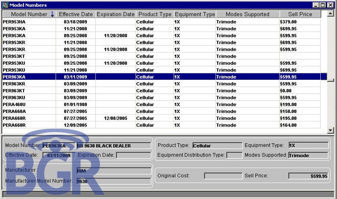Click the Equipment Distribution Type field
337x199 pixels.
point(234,155)
